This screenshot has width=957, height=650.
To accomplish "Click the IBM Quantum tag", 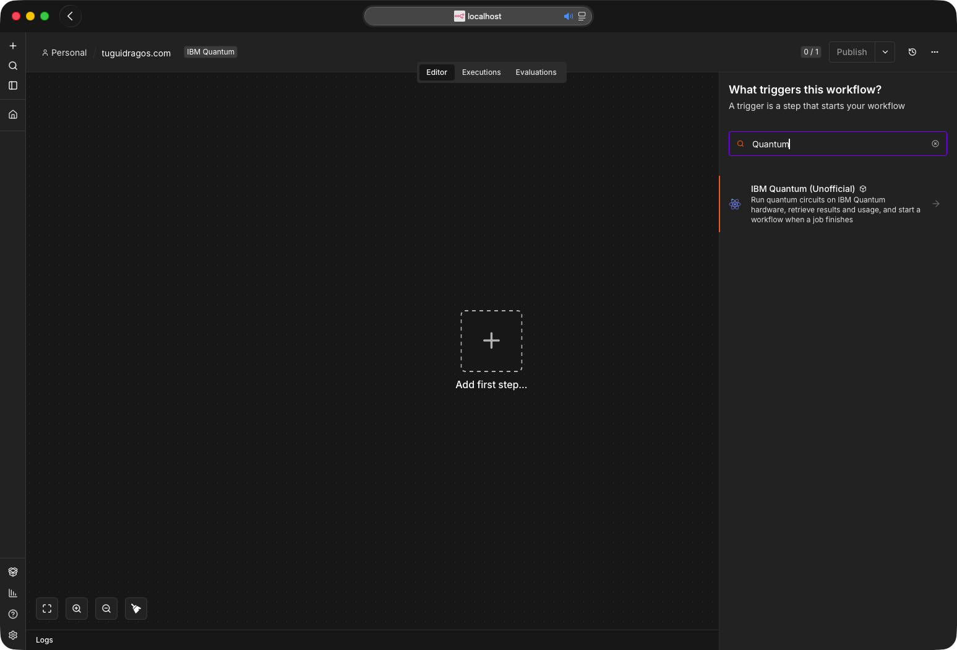I will (211, 52).
